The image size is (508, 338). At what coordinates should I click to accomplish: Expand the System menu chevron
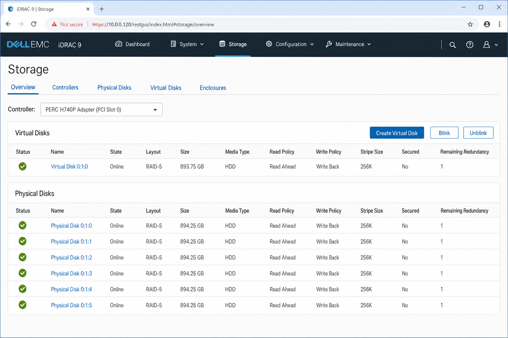pyautogui.click(x=202, y=44)
